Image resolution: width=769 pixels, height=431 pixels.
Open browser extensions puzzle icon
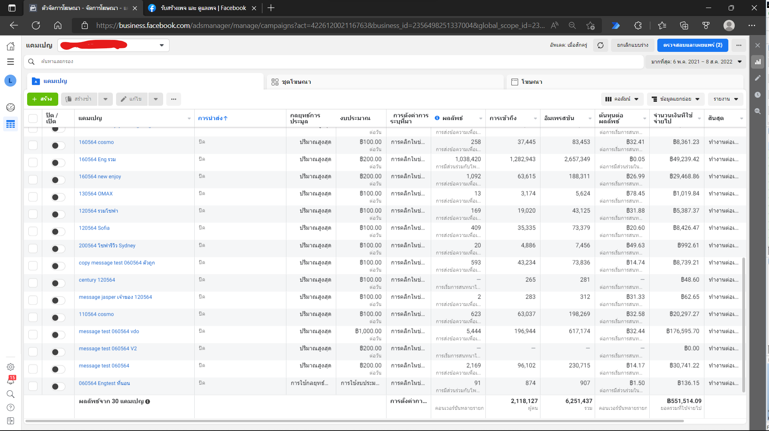[x=638, y=26]
